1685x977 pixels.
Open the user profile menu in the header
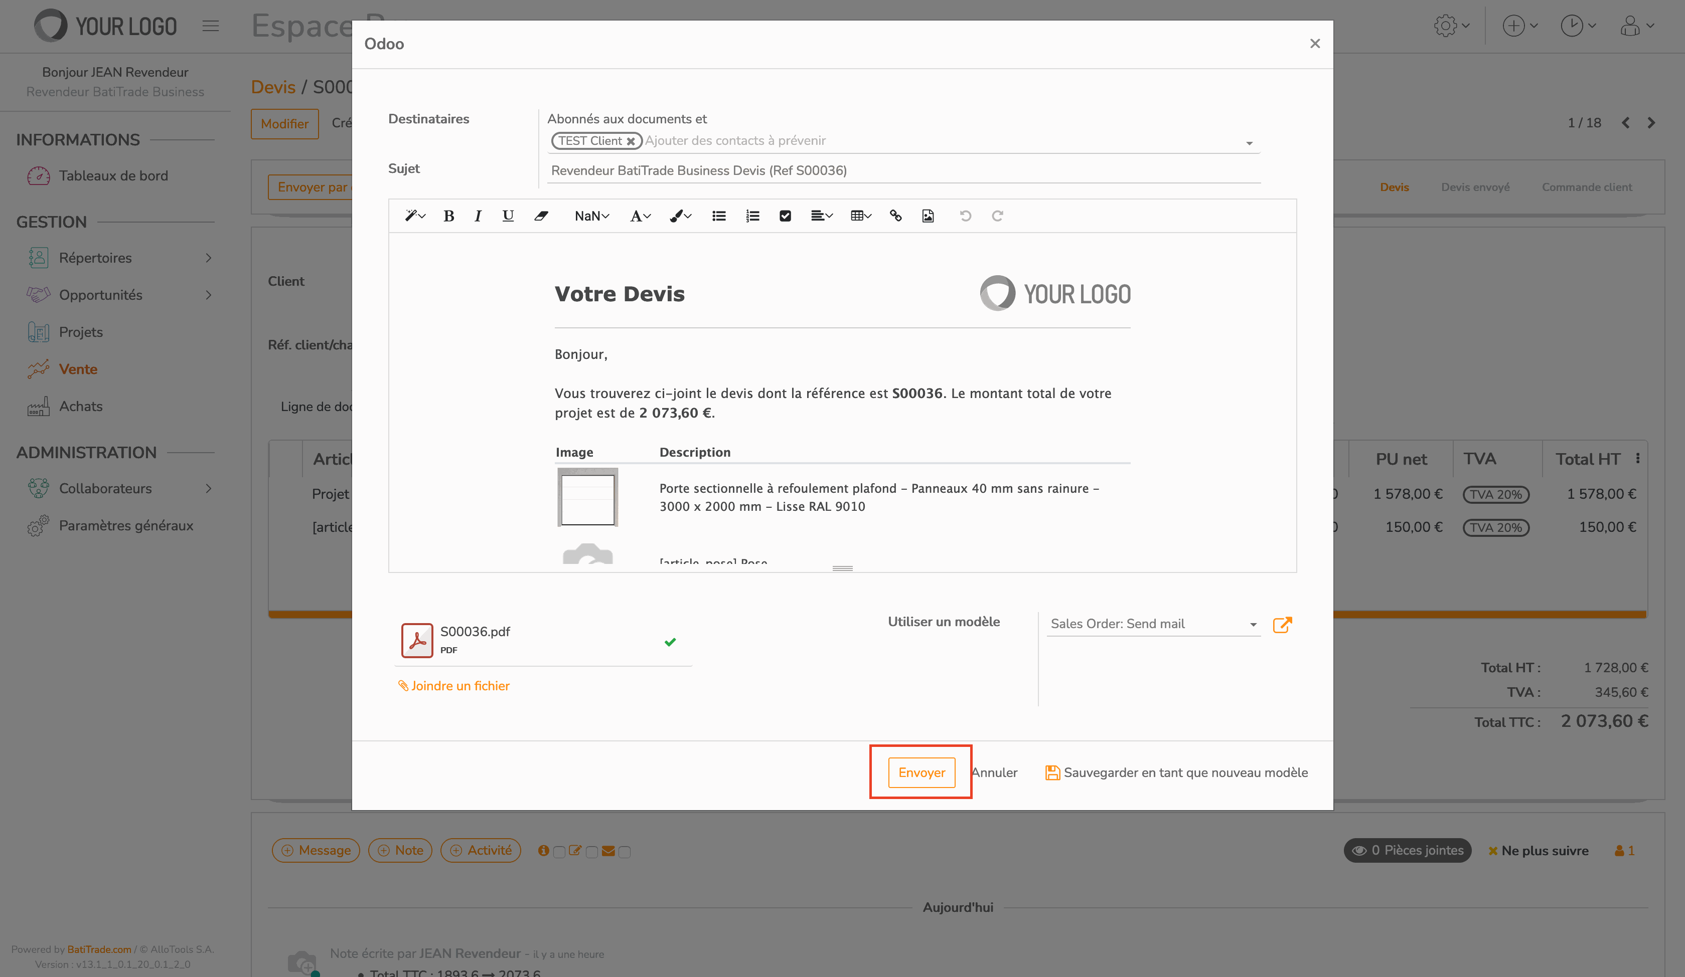1636,26
